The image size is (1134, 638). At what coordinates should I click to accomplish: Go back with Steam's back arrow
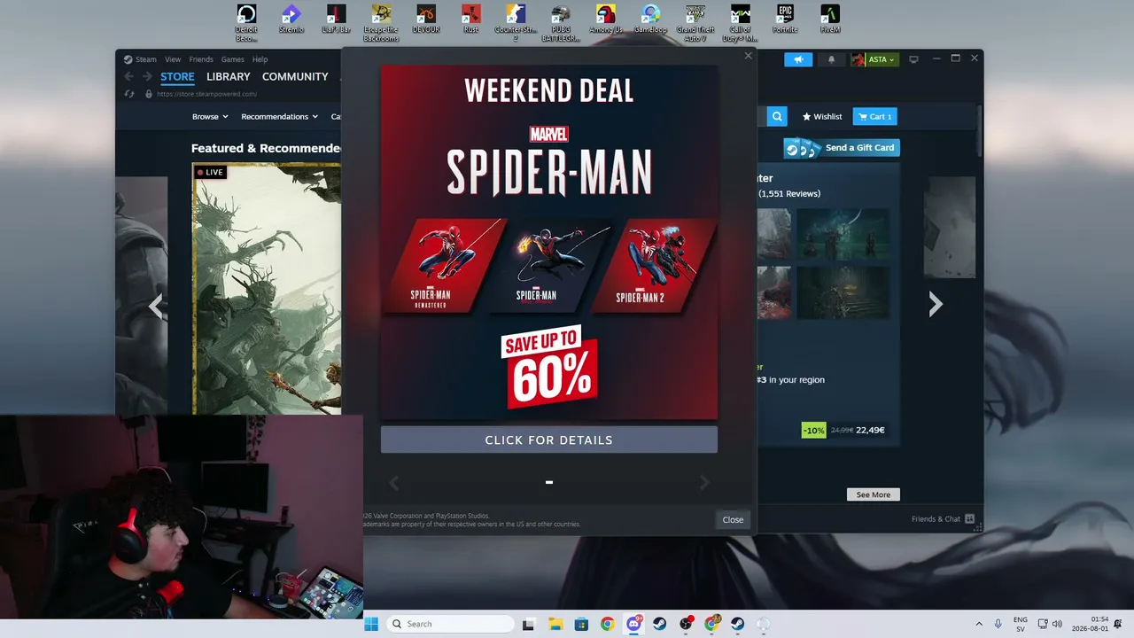tap(128, 77)
